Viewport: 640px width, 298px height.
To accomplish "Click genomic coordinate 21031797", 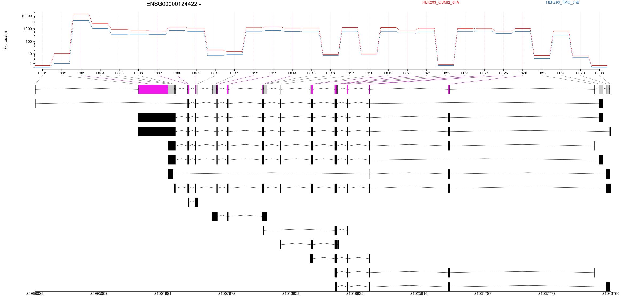I will click(483, 293).
